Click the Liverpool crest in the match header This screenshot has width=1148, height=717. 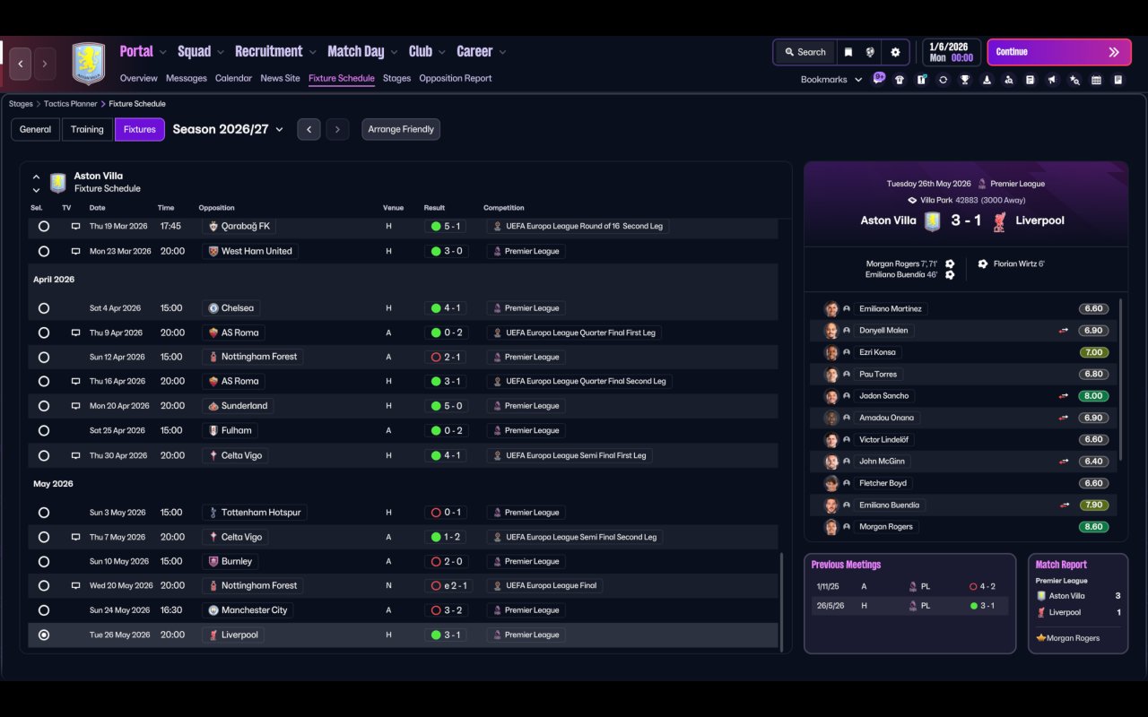pyautogui.click(x=999, y=220)
